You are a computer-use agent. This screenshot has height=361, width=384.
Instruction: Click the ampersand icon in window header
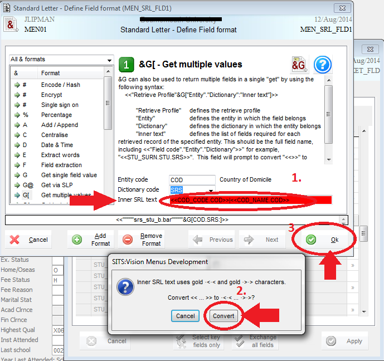pyautogui.click(x=11, y=25)
